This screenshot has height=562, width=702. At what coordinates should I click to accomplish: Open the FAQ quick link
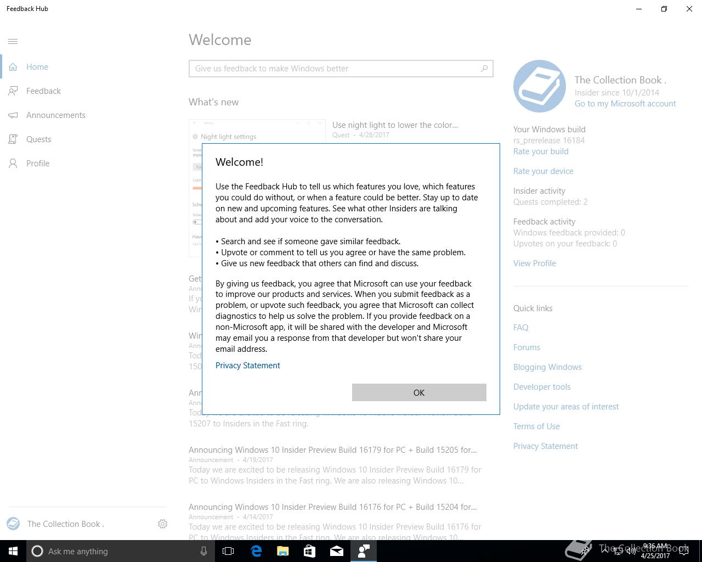tap(521, 328)
